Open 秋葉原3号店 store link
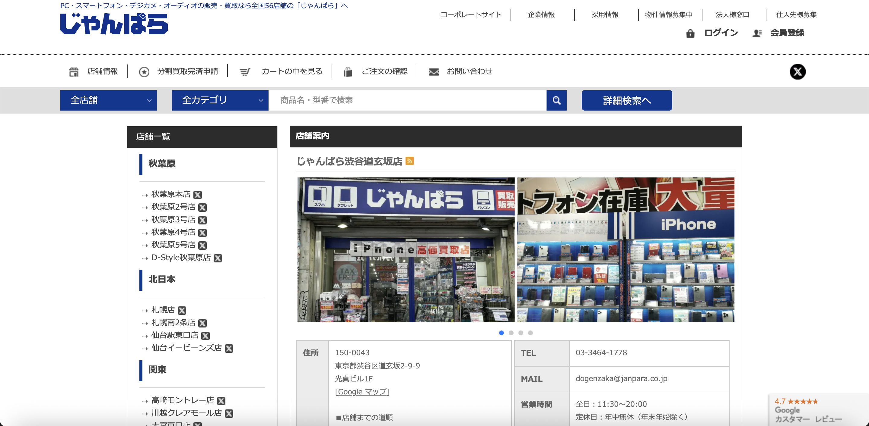Screen dimensions: 869x426 click(173, 220)
